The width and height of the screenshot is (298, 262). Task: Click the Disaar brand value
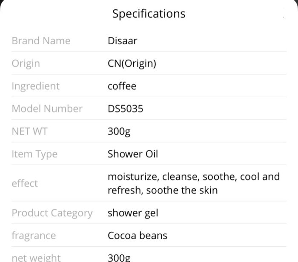tap(123, 41)
